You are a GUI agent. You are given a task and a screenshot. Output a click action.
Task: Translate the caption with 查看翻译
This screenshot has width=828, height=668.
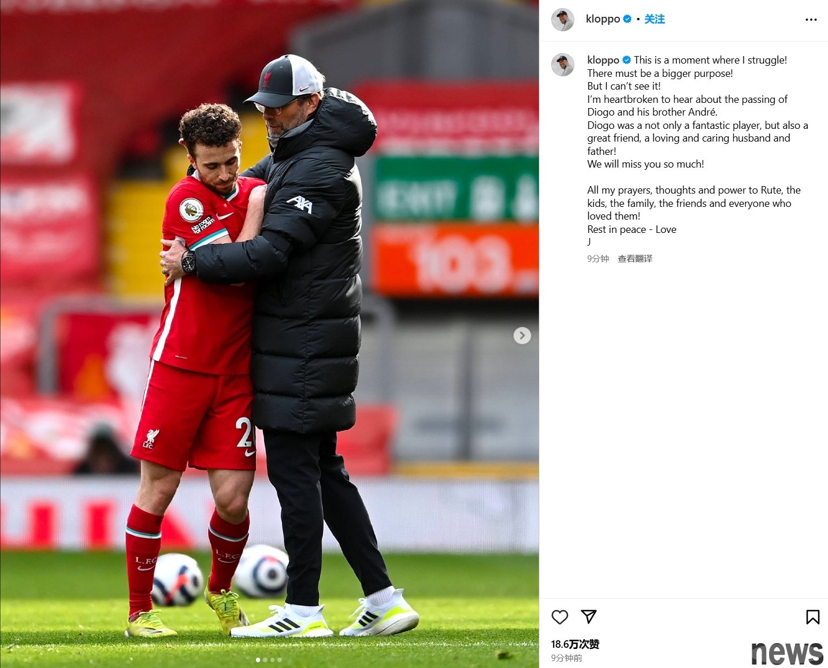tap(634, 259)
